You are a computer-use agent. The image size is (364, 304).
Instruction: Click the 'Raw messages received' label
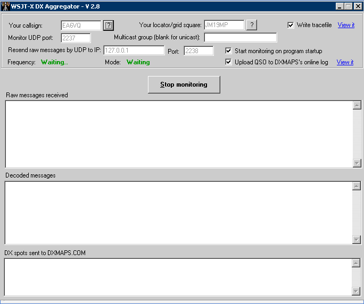(37, 95)
